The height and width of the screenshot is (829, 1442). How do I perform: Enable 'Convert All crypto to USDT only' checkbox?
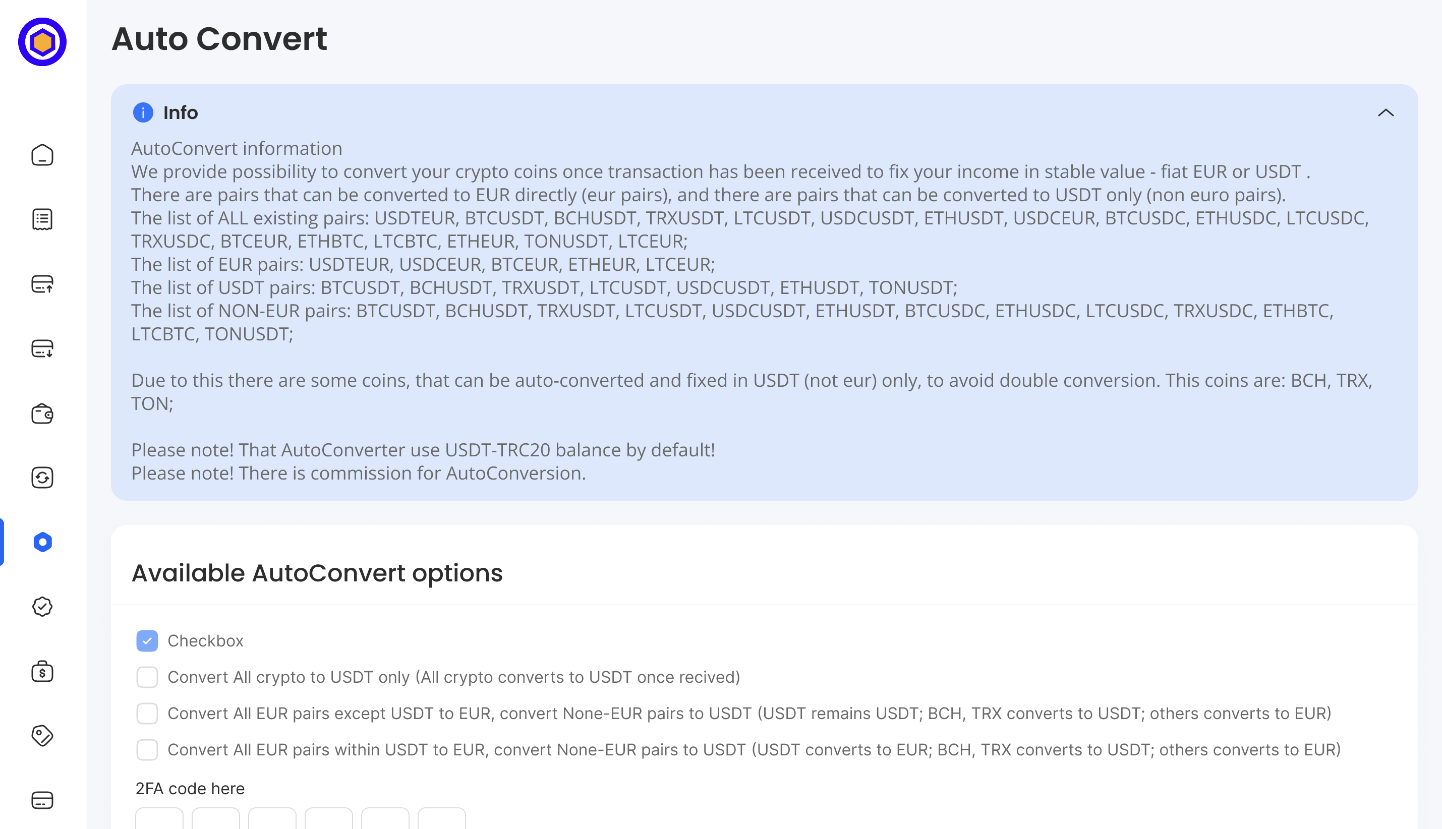coord(147,678)
